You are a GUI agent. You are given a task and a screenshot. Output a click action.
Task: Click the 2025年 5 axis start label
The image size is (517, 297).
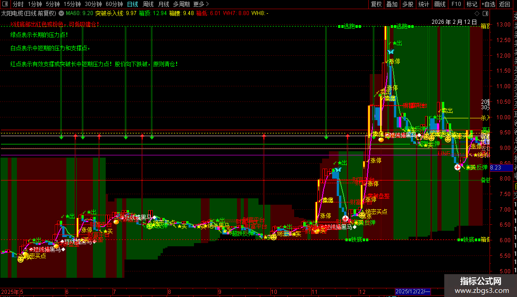pyautogui.click(x=12, y=292)
